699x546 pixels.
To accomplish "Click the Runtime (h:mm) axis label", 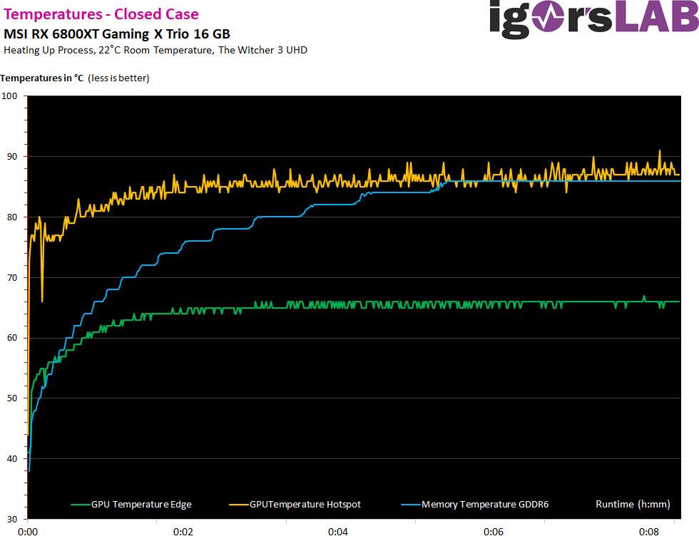I will (633, 505).
